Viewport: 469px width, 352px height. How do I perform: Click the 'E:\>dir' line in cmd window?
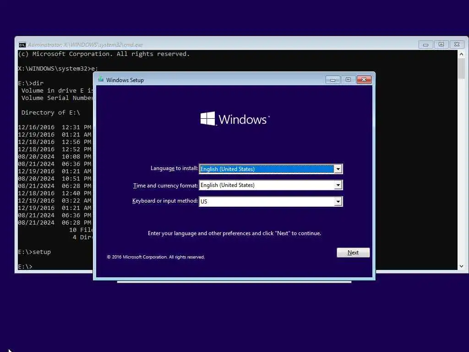[31, 83]
